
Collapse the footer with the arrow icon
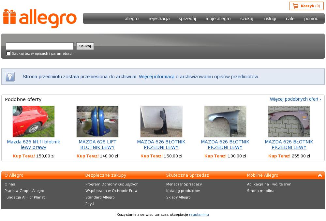tap(320, 175)
